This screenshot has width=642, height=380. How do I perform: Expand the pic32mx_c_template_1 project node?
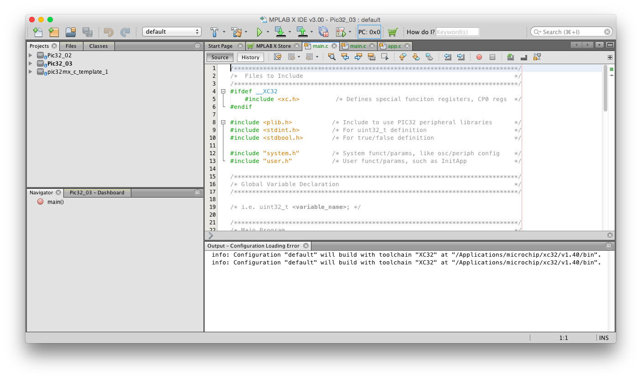click(x=31, y=72)
